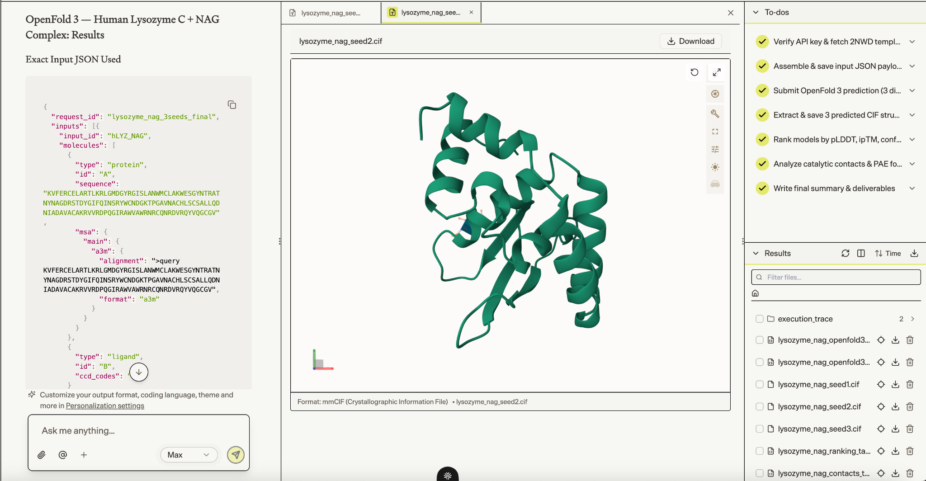Expand the 'Assemble & save input JSON' to-do
Image resolution: width=926 pixels, height=481 pixels.
(x=912, y=66)
